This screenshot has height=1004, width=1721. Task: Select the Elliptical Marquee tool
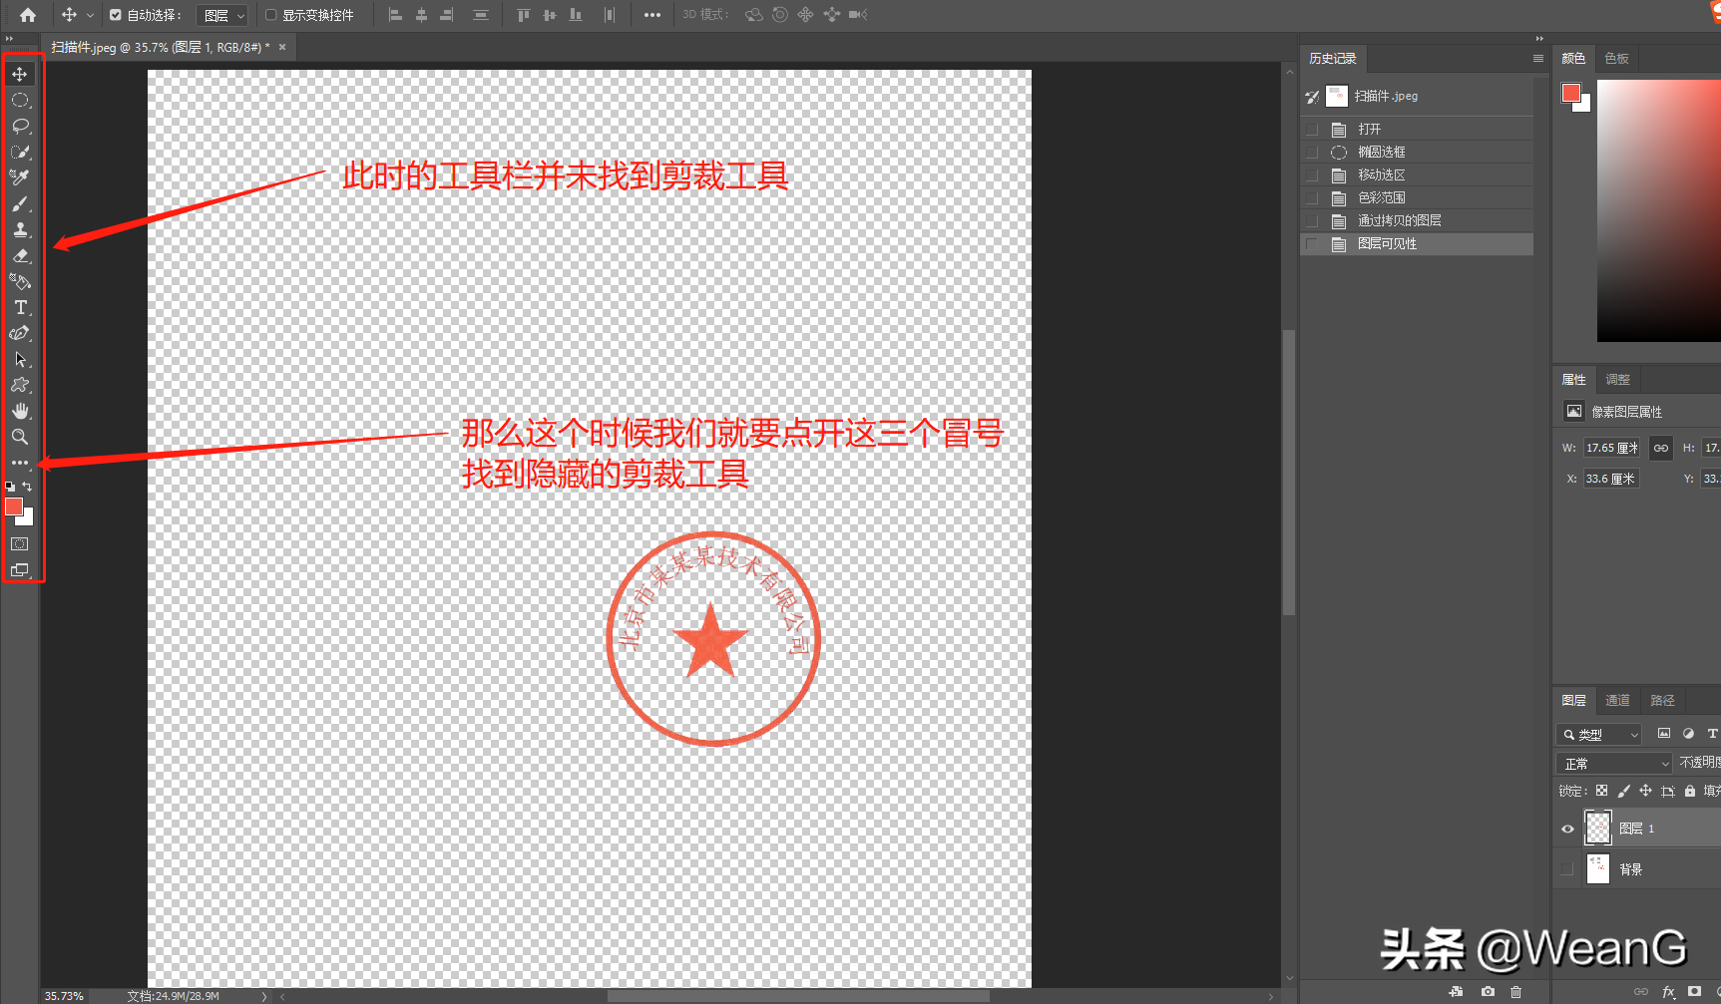20,101
